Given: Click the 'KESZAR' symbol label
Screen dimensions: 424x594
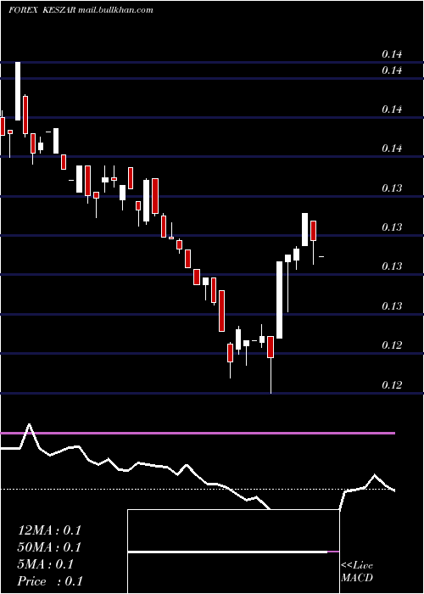Looking at the screenshot, I should point(60,10).
